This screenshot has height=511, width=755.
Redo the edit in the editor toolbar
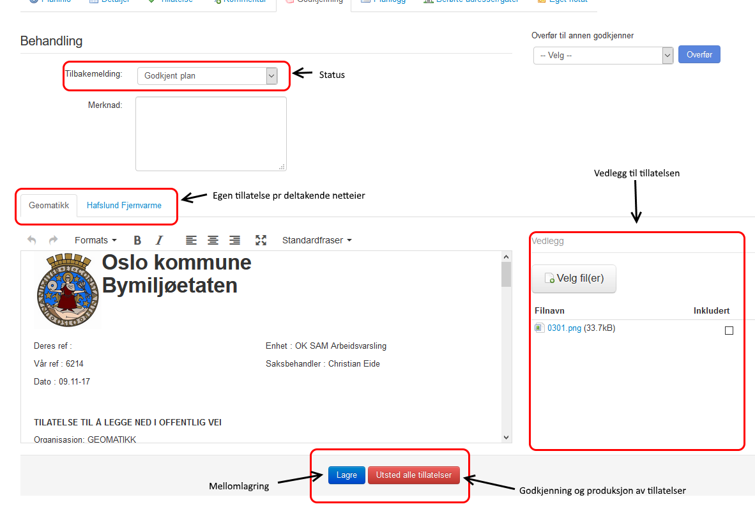[x=53, y=240]
